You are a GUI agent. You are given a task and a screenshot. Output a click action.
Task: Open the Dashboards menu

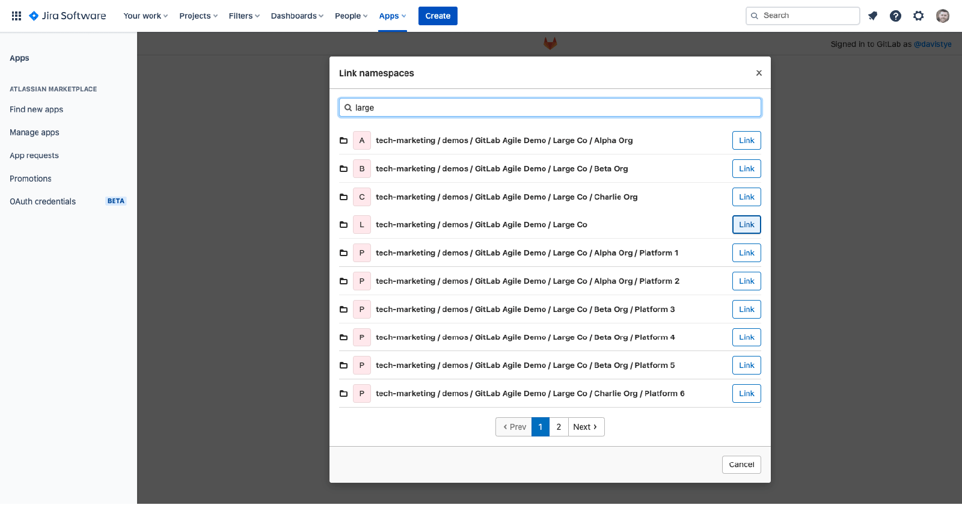(x=297, y=16)
